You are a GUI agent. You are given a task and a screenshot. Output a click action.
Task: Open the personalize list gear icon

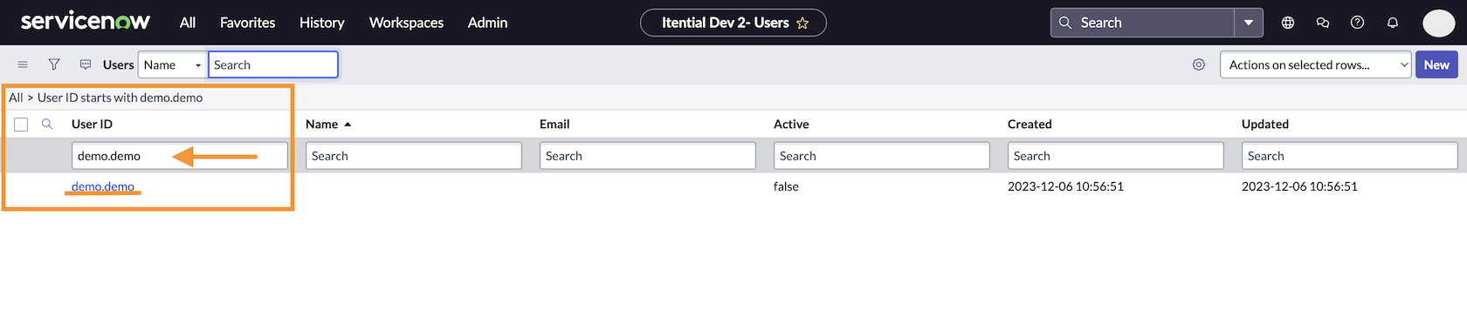pyautogui.click(x=1199, y=64)
